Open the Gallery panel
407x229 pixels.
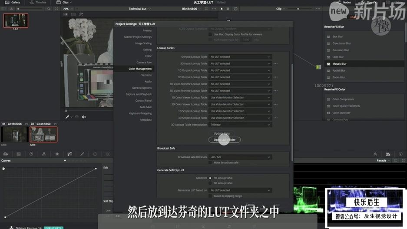pyautogui.click(x=13, y=2)
